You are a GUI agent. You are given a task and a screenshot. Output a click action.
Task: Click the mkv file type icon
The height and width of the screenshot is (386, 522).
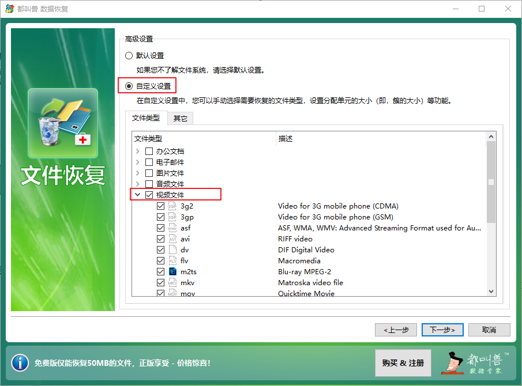(172, 283)
